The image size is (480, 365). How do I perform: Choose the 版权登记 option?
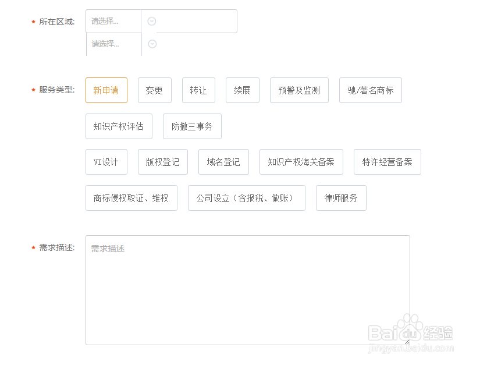coord(163,162)
